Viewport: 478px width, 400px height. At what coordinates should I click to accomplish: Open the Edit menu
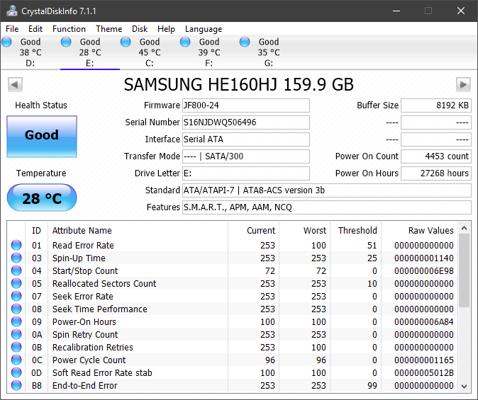(35, 29)
